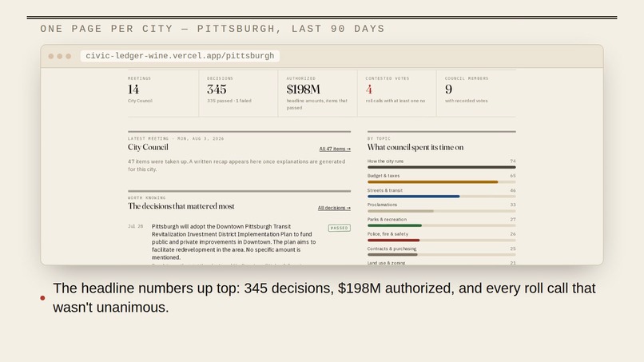Click the slide title 'One page per city'

pyautogui.click(x=213, y=29)
